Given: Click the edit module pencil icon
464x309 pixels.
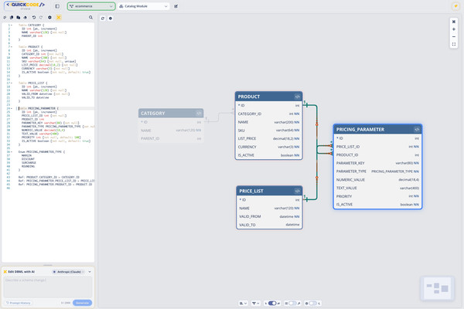Looking at the screenshot, I should tap(176, 6).
